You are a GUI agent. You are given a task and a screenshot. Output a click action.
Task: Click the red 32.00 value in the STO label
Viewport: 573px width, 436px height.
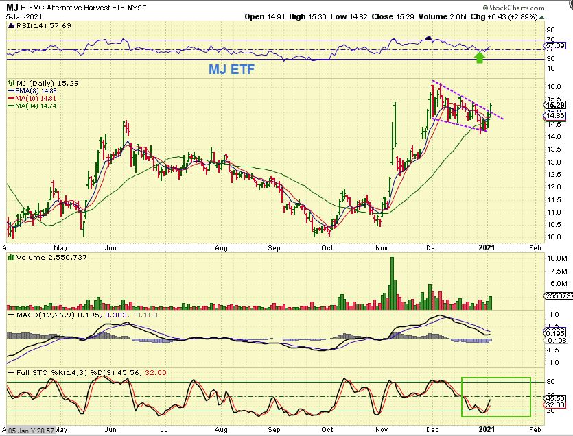click(x=156, y=373)
